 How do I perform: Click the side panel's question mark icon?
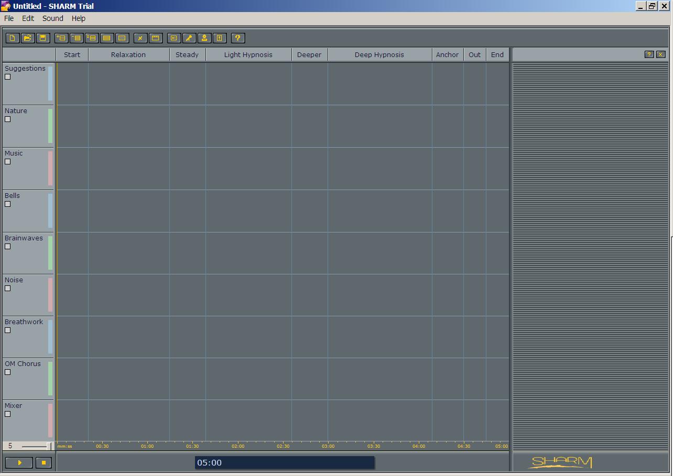(649, 54)
